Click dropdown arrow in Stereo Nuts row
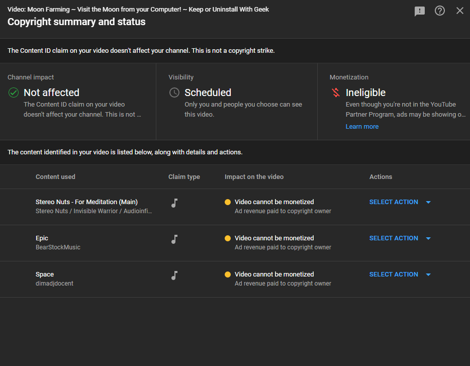470x366 pixels. tap(428, 202)
